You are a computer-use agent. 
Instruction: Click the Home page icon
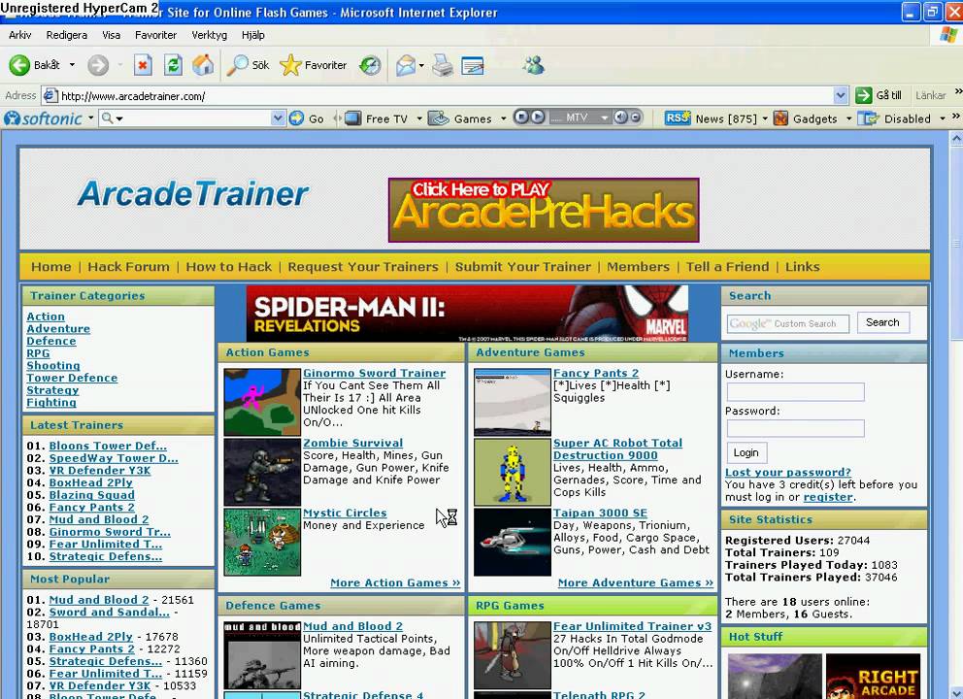click(203, 64)
